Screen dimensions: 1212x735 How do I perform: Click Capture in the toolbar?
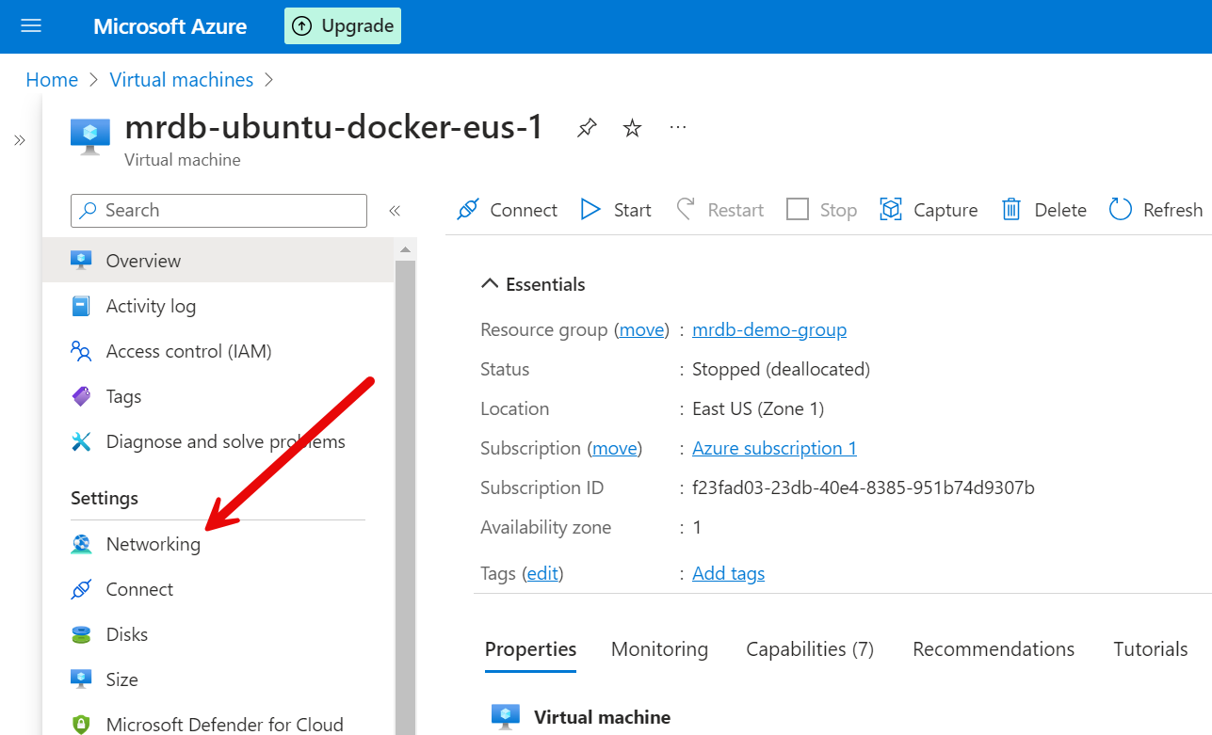pos(929,210)
